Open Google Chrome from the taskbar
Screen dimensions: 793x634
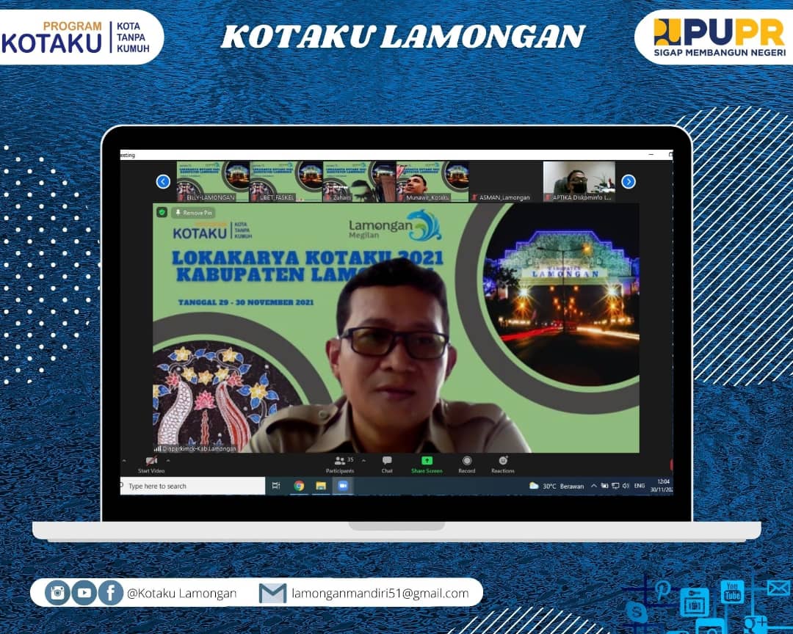pyautogui.click(x=299, y=486)
